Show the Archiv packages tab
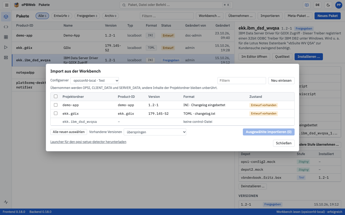Viewport: 345px width, 215px height. pyautogui.click(x=111, y=16)
